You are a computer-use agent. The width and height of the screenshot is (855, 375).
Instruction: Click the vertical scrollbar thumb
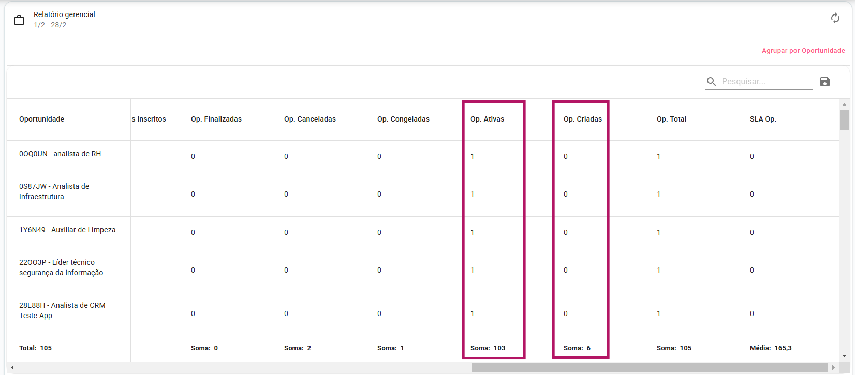(844, 120)
